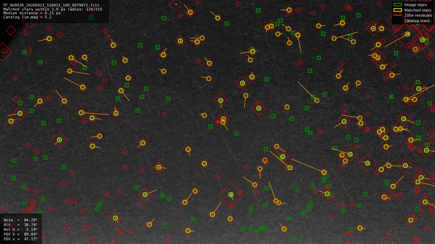Click the orange 100x residuals legend line
This screenshot has height=244, width=435.
398,15
